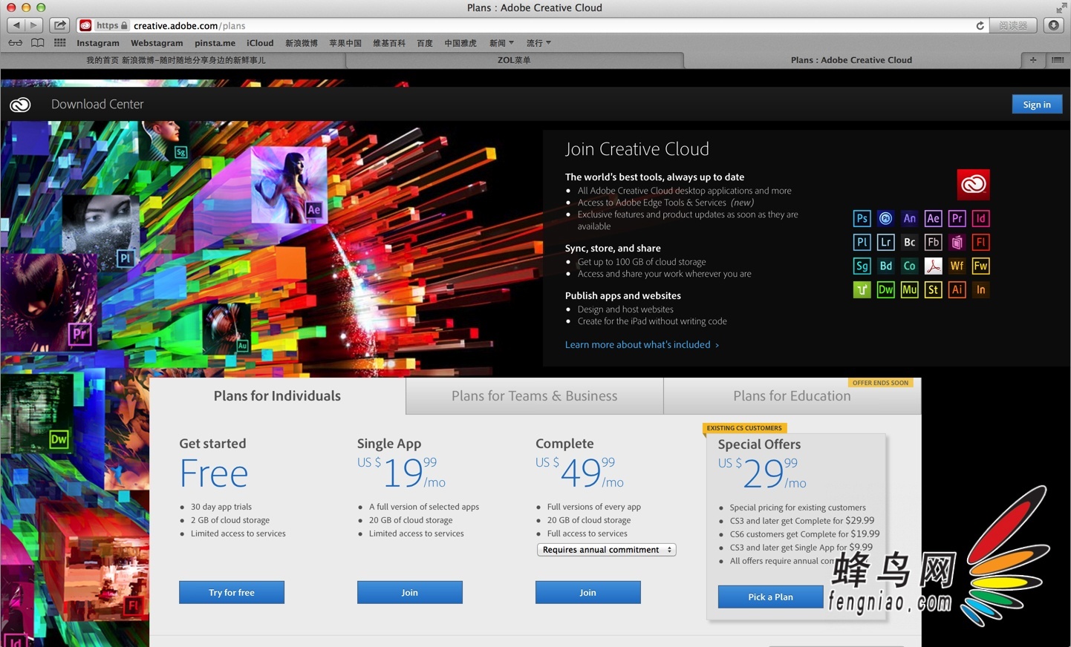Click the Safari share button

coord(60,25)
